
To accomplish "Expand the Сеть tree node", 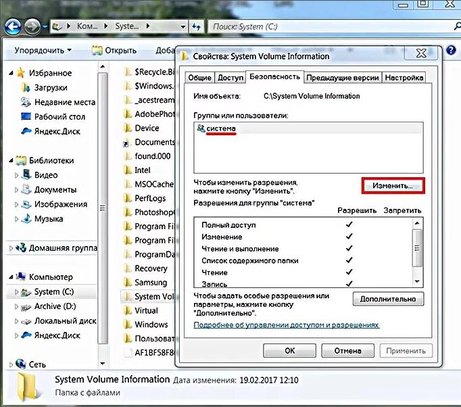I will point(11,364).
